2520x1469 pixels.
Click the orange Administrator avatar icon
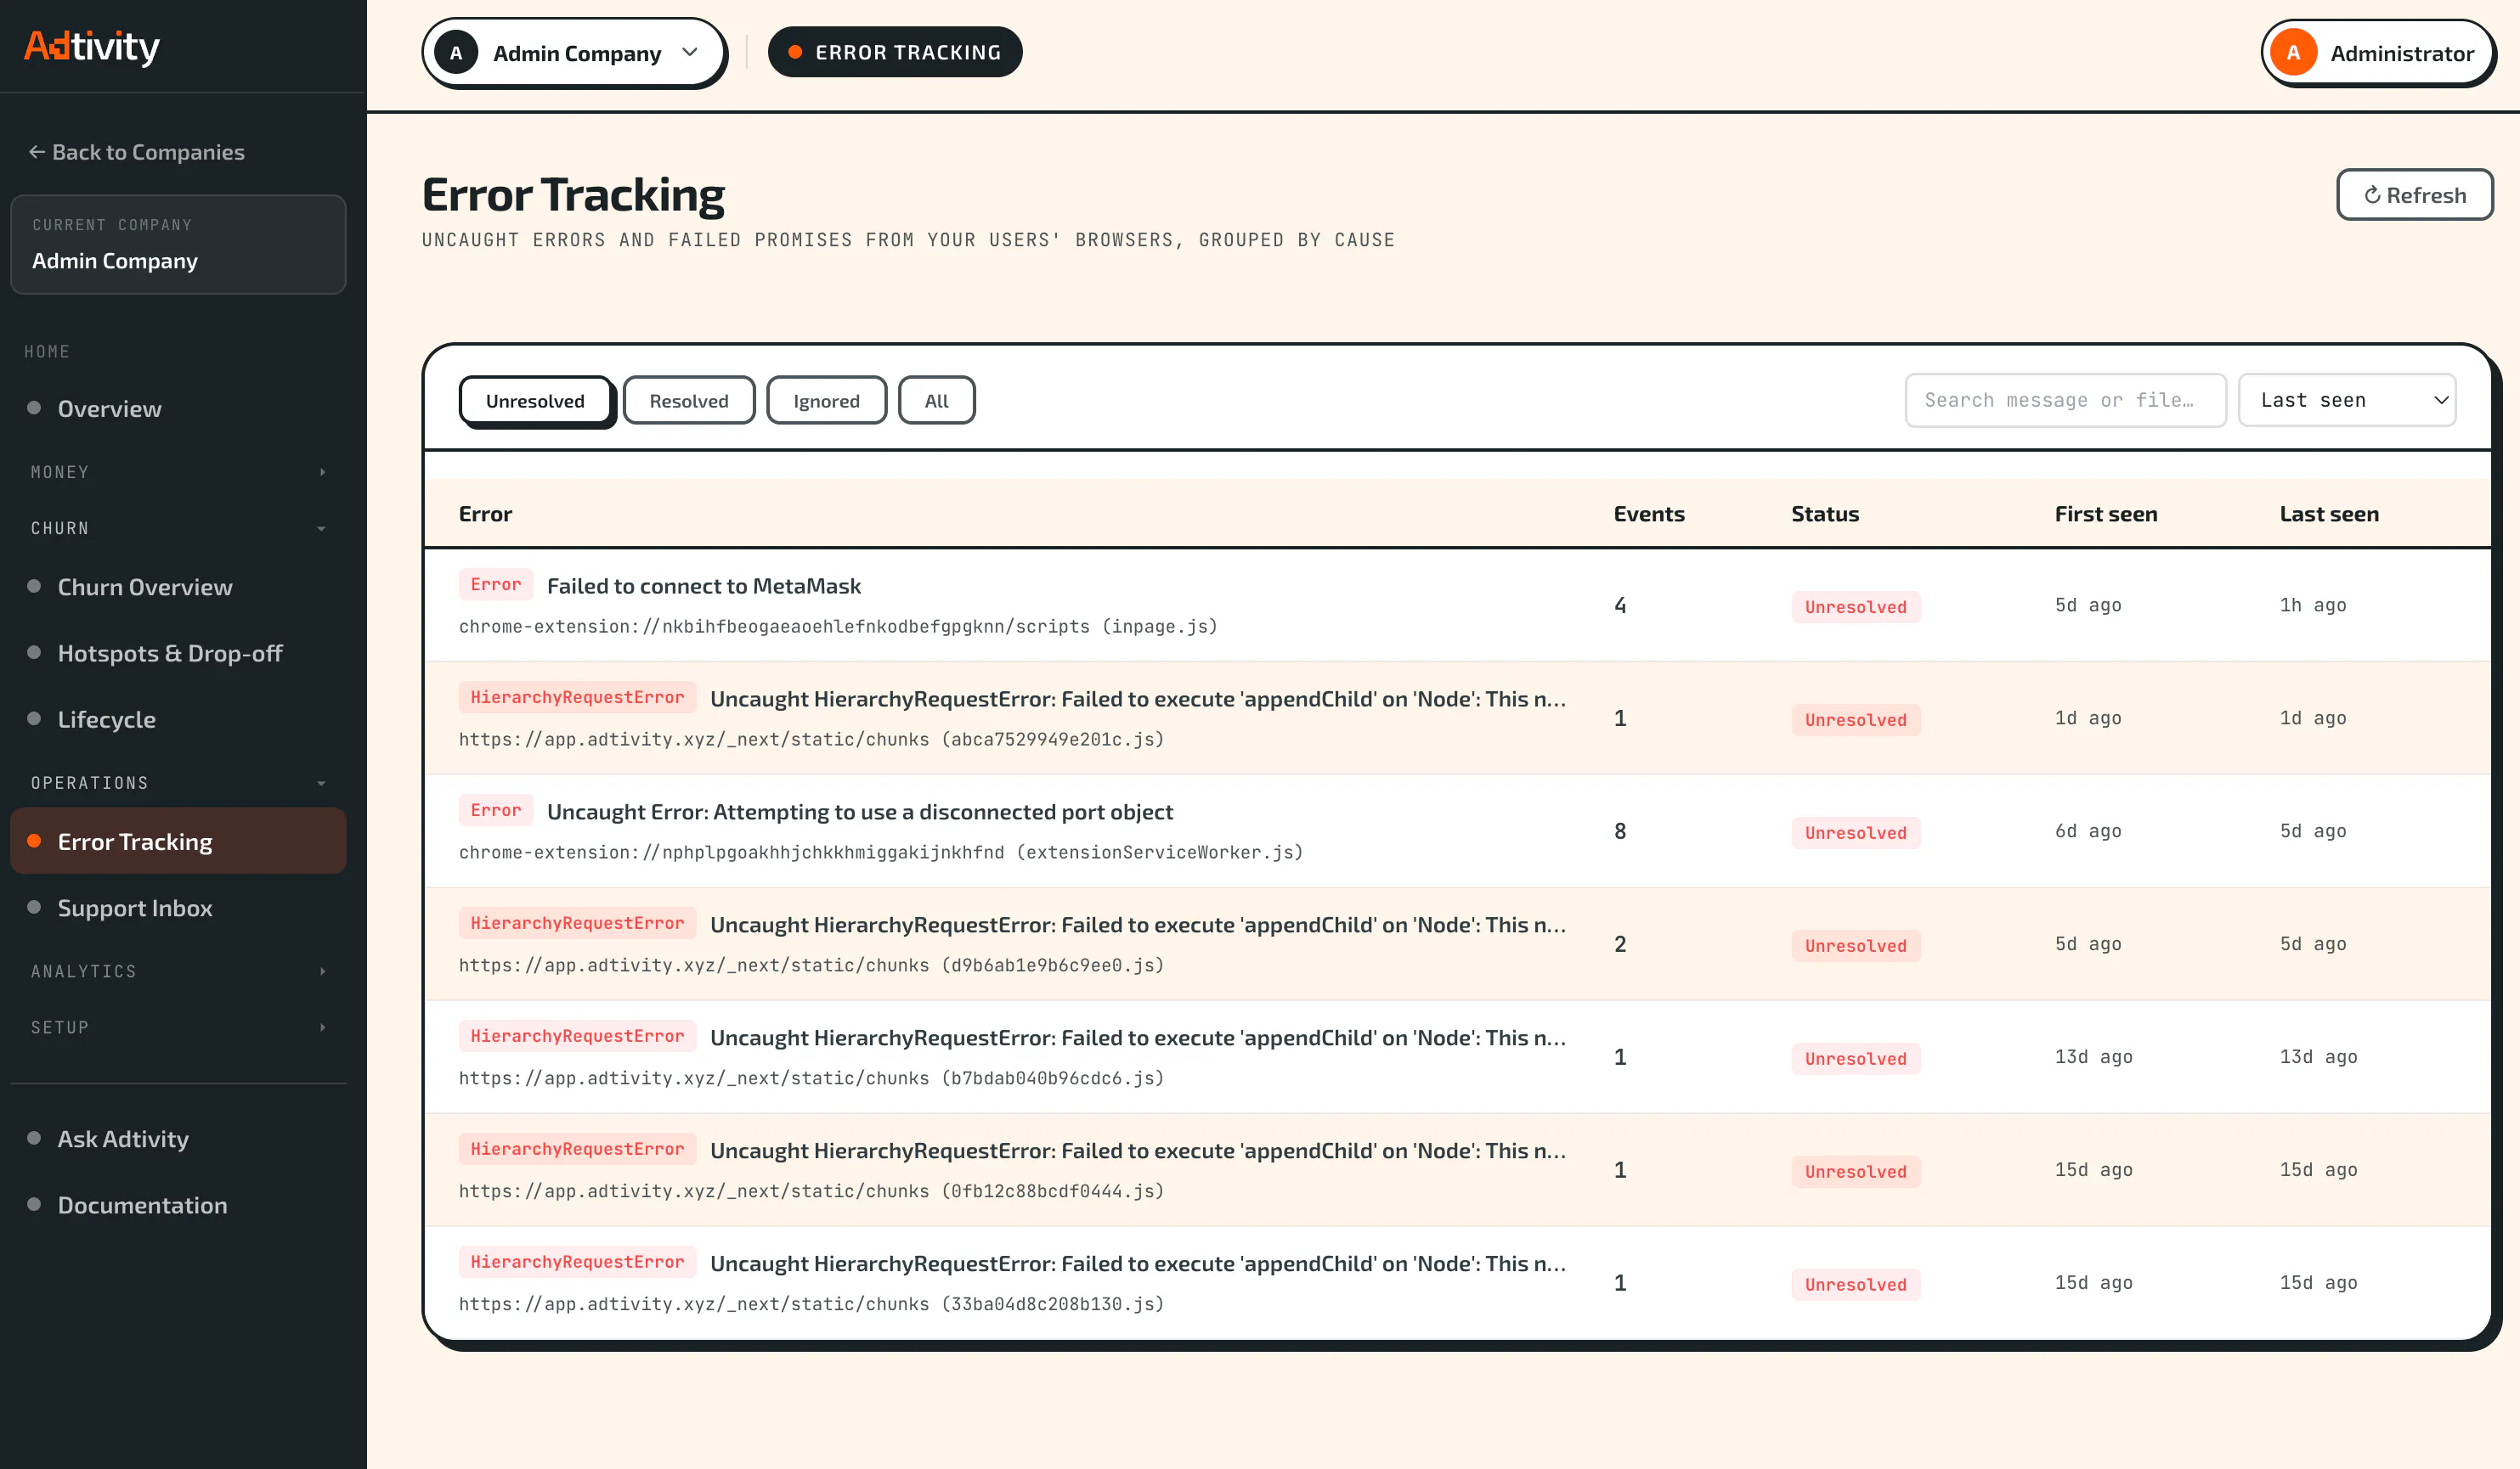[2293, 53]
